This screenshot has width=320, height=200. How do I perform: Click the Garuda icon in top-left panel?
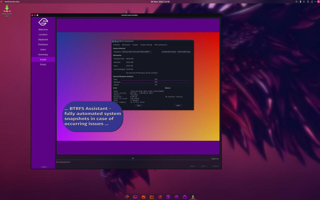coord(2,2)
